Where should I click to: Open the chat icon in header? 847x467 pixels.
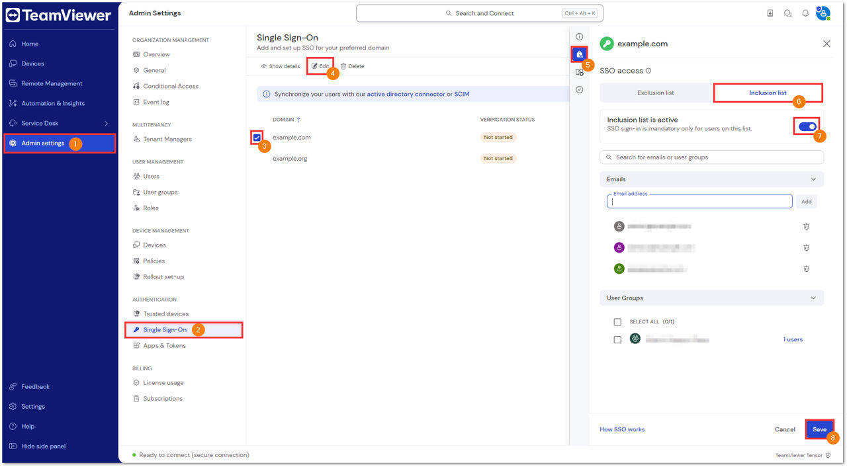787,13
